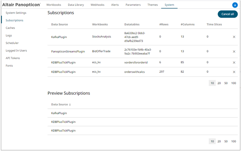241x151 pixels.
Task: Click the Cancel all button
Action: 228,14
